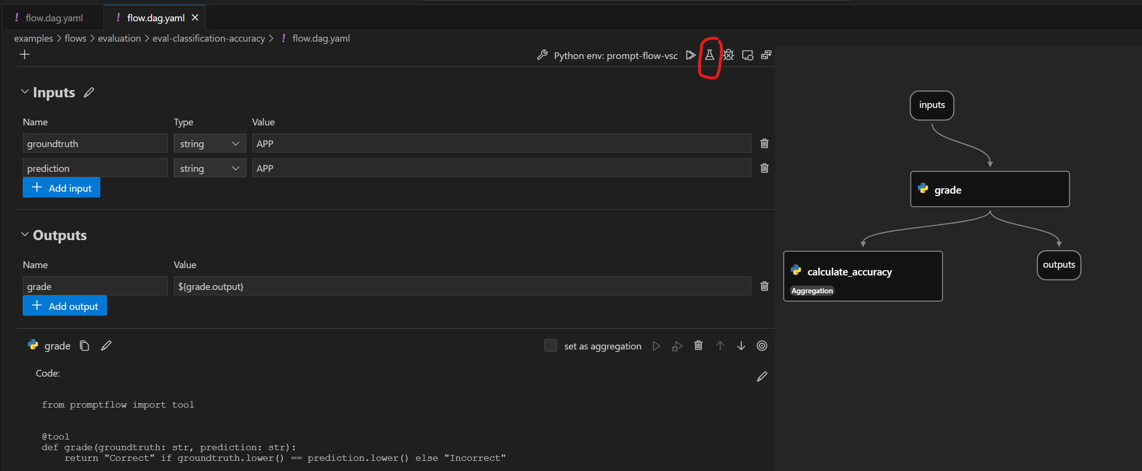Click the debug flow bug icon
The image size is (1142, 471).
click(x=729, y=55)
